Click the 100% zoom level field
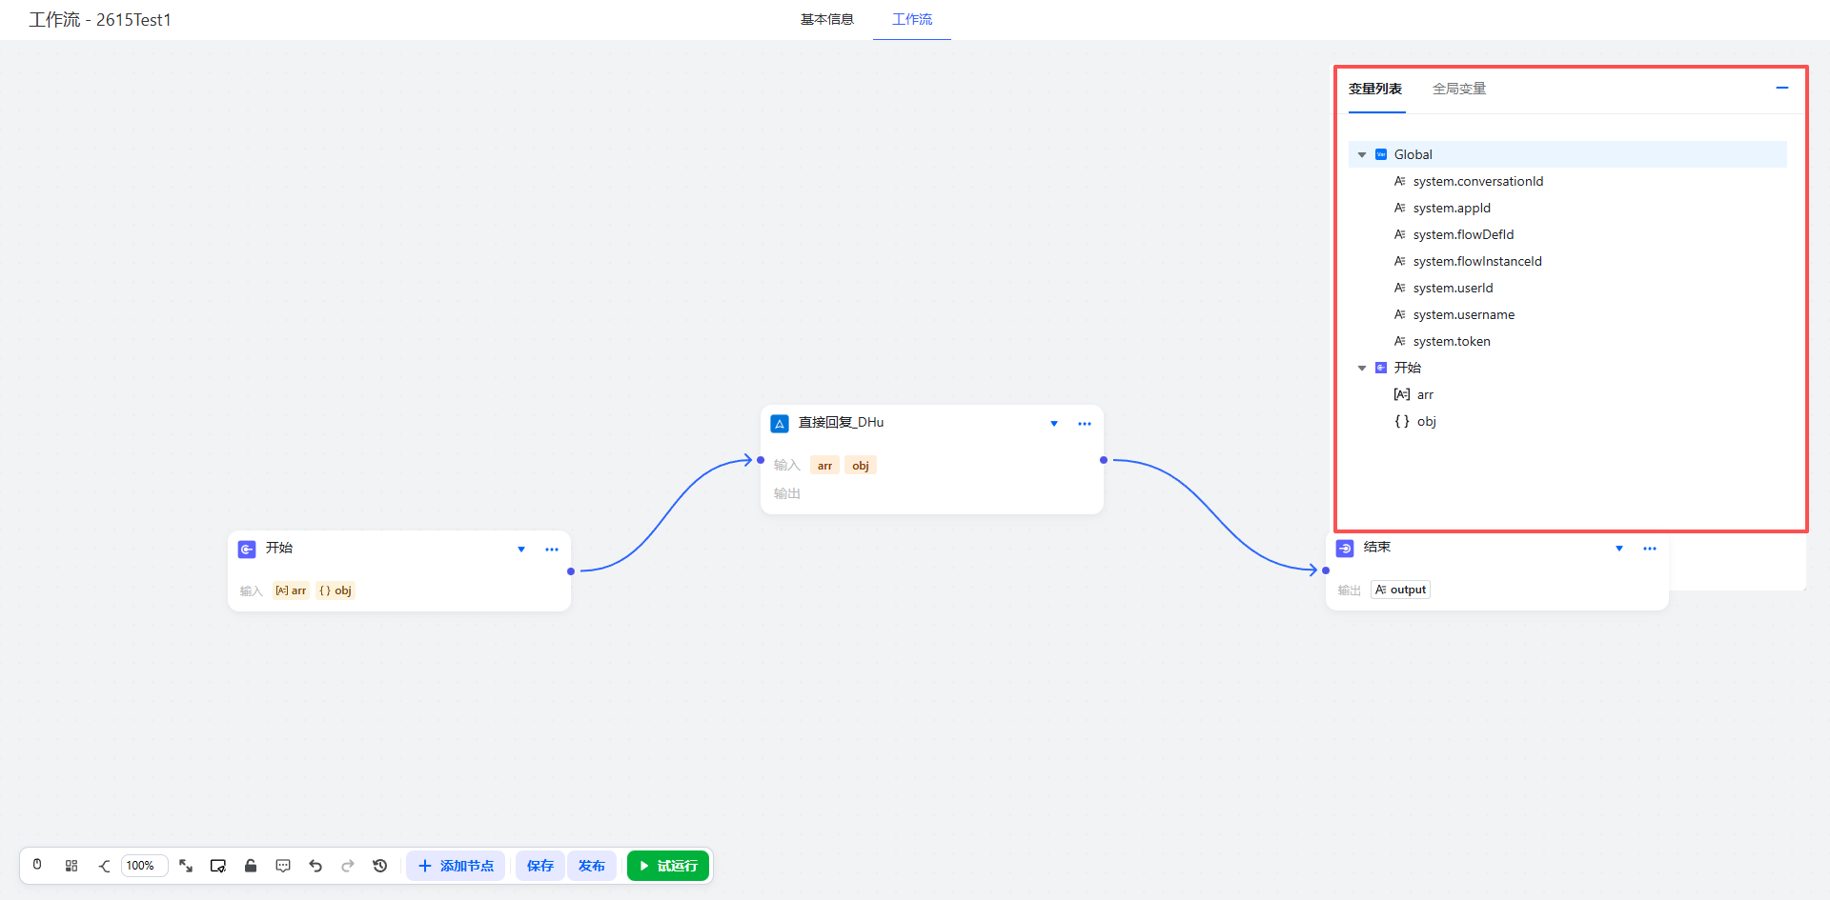Image resolution: width=1830 pixels, height=900 pixels. [143, 866]
